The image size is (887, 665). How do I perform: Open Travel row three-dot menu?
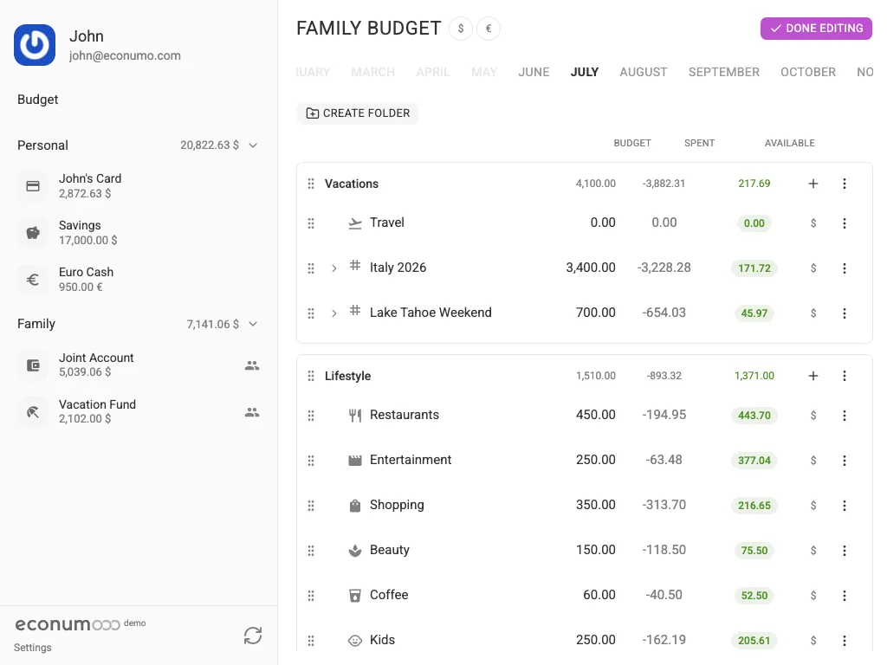[x=844, y=223]
